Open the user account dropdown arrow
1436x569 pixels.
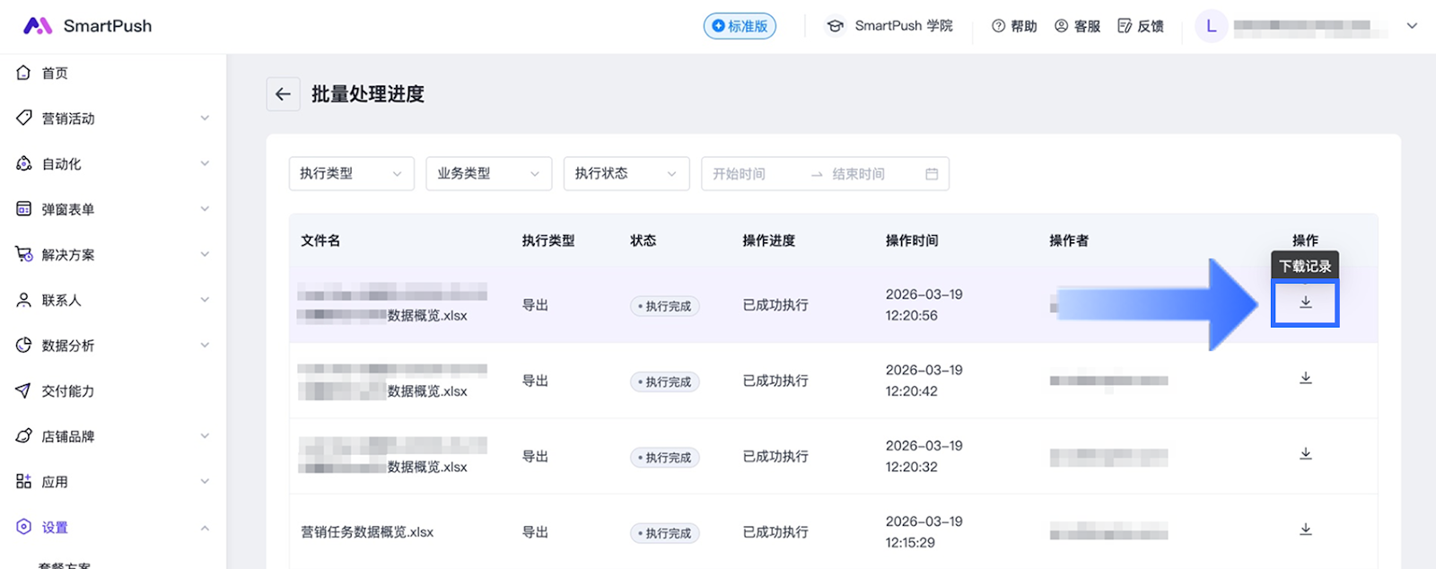[1412, 26]
